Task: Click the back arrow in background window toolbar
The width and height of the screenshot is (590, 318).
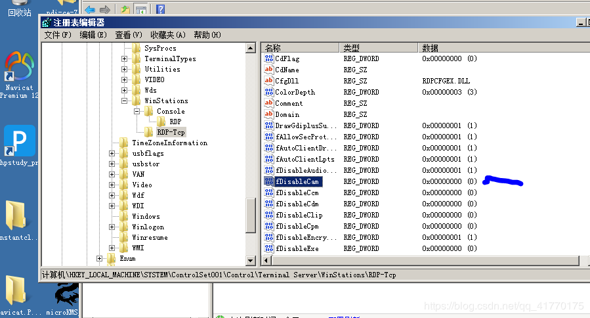Action: 90,9
